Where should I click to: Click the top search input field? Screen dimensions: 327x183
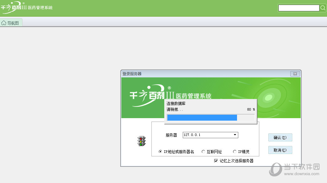(x=299, y=8)
